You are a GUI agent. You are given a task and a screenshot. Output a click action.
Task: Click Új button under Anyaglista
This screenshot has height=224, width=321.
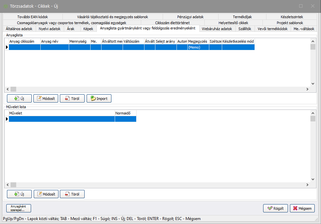pyautogui.click(x=19, y=99)
